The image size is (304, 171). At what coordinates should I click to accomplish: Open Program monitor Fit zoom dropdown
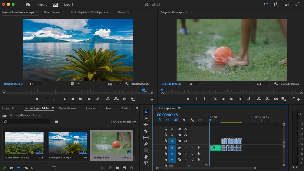195,84
